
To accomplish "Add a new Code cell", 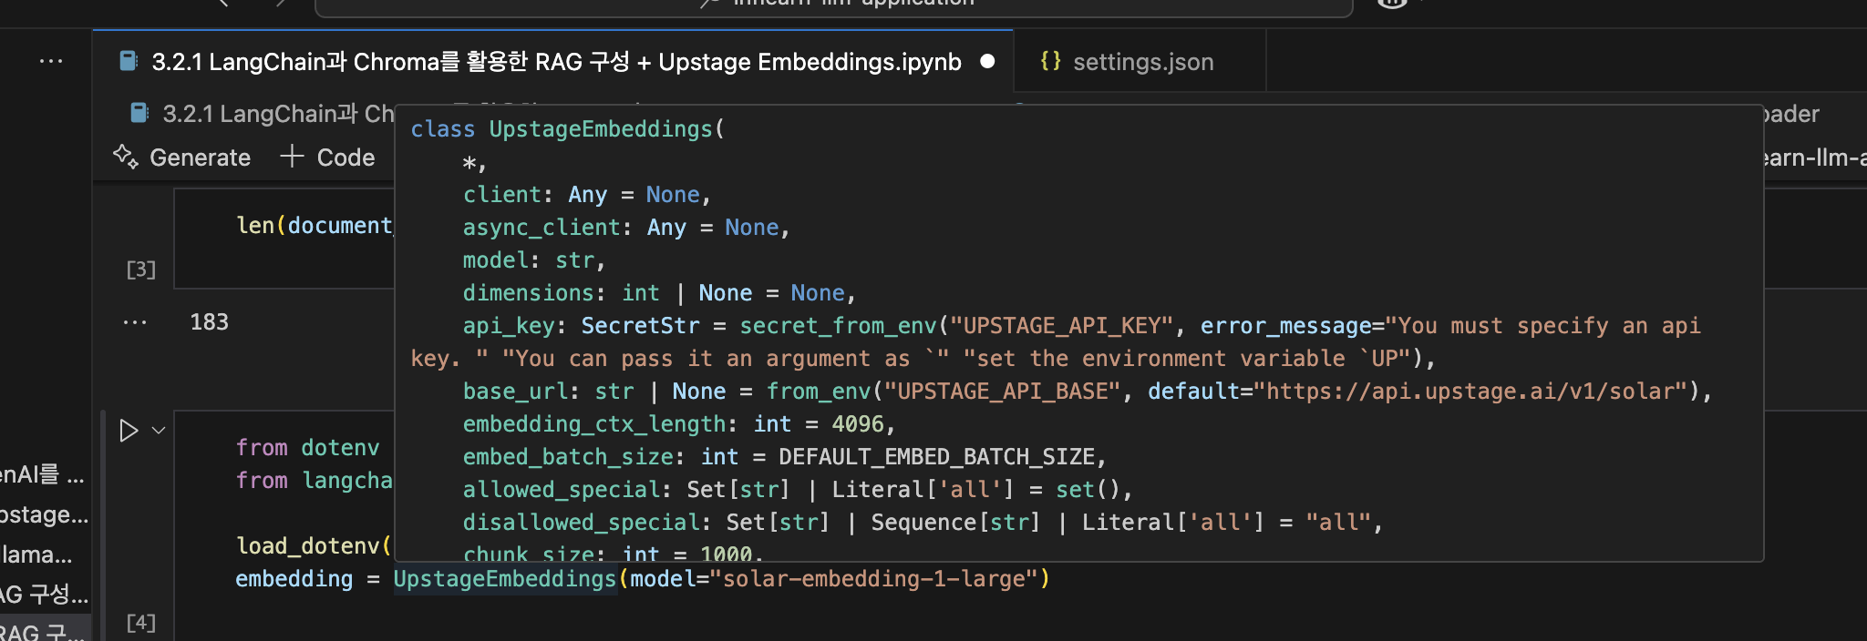I will (x=327, y=158).
